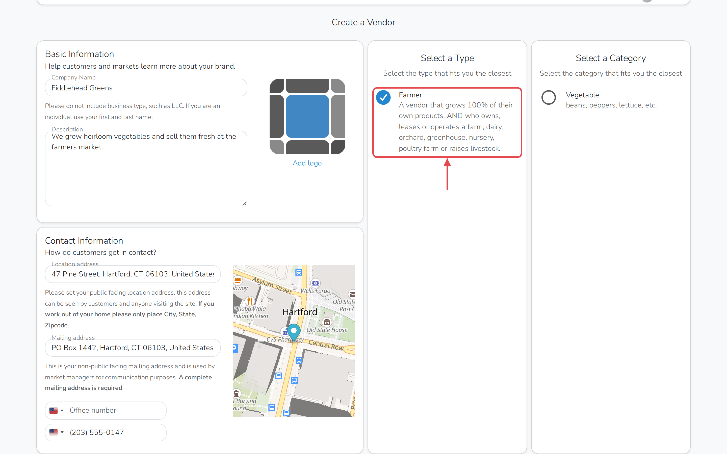Open country flag dropdown beside (203) 555-0147

(x=57, y=432)
